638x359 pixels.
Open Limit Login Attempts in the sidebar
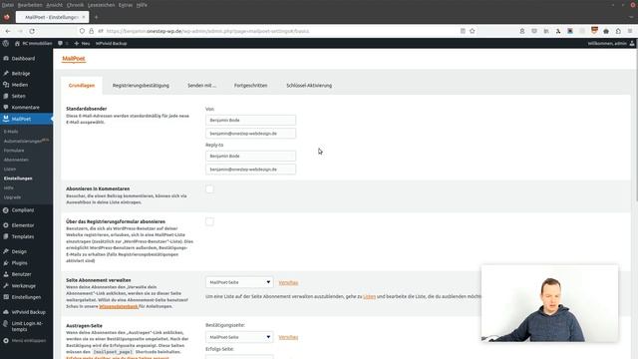tap(27, 326)
